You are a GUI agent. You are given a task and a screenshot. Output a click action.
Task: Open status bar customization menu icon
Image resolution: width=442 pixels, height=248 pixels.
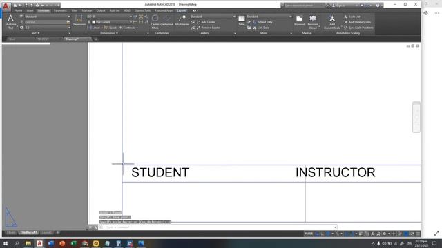pos(418,234)
